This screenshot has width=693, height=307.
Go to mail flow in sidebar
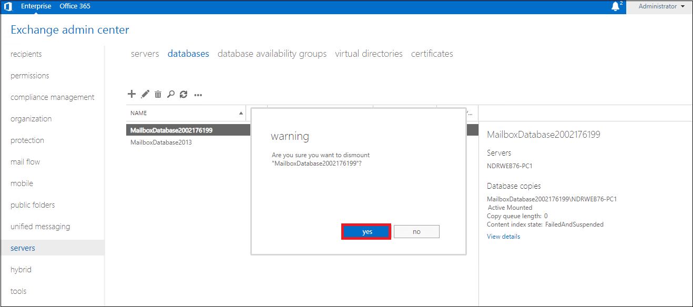(x=25, y=162)
